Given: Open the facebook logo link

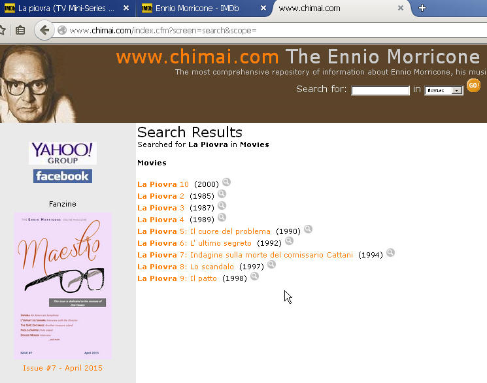Looking at the screenshot, I should (63, 176).
